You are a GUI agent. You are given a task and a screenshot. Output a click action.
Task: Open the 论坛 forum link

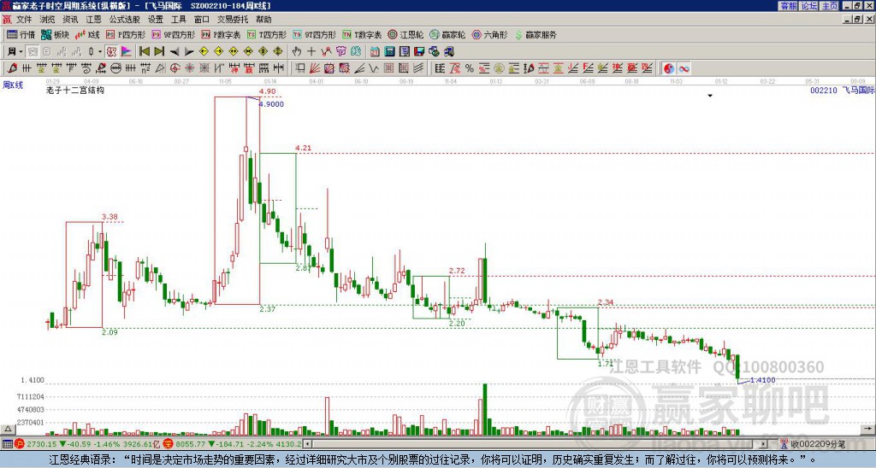809,6
